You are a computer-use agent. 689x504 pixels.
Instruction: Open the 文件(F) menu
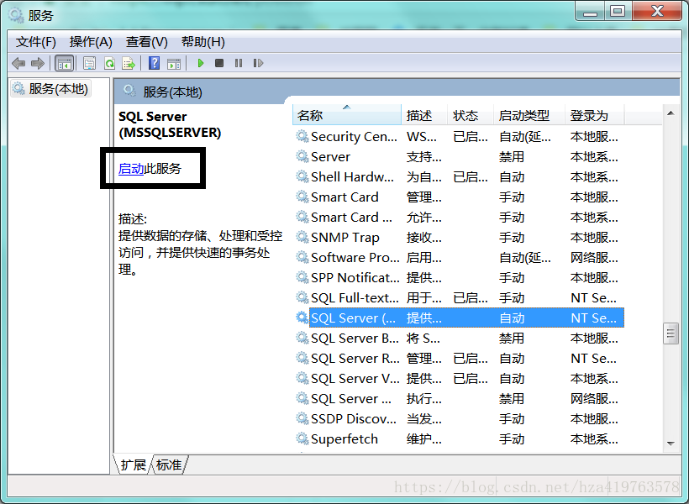36,42
